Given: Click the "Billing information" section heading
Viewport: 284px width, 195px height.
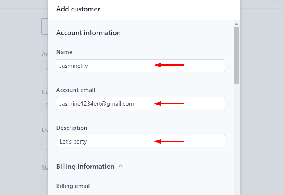Looking at the screenshot, I should click(85, 167).
